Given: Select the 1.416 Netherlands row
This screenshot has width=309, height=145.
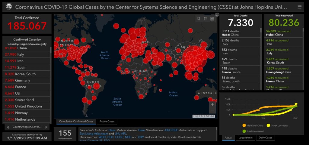Looking at the screenshot, I should pos(27,119).
